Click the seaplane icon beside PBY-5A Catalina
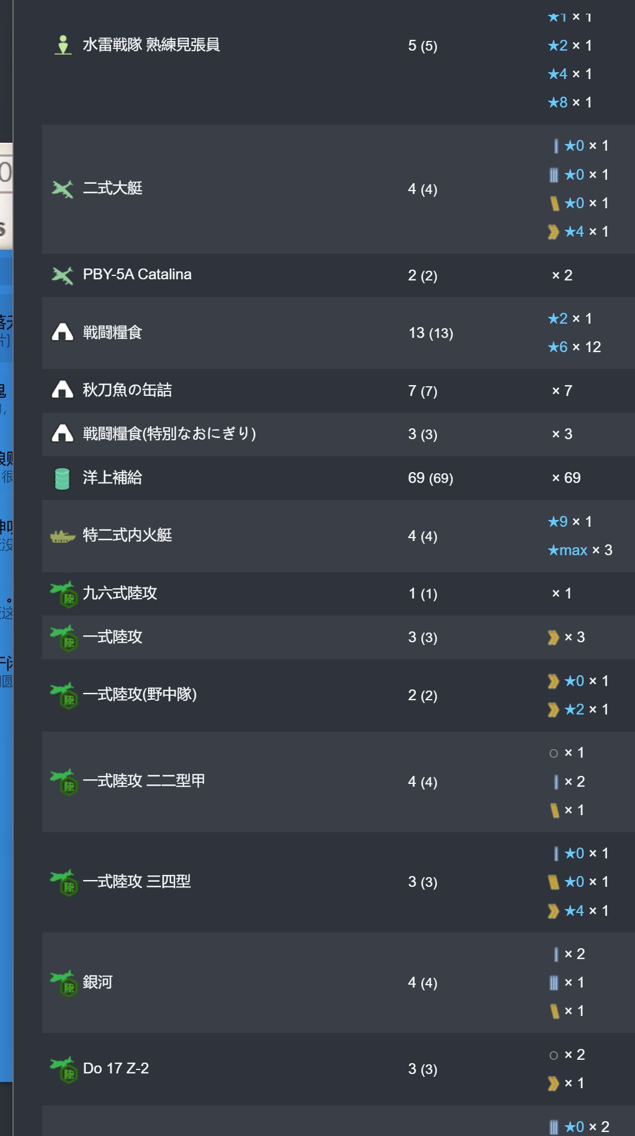 coord(63,275)
